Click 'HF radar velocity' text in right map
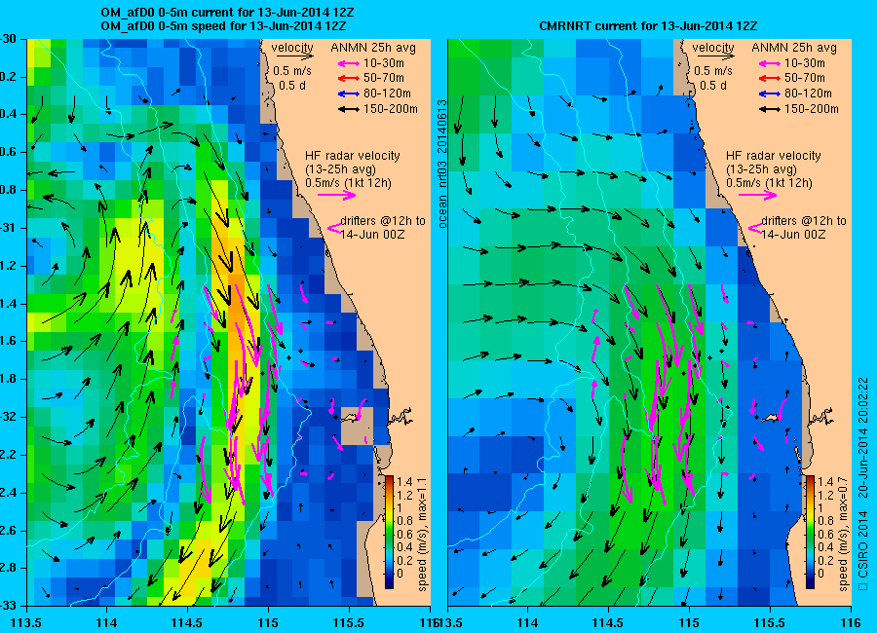Image resolution: width=877 pixels, height=633 pixels. [774, 156]
